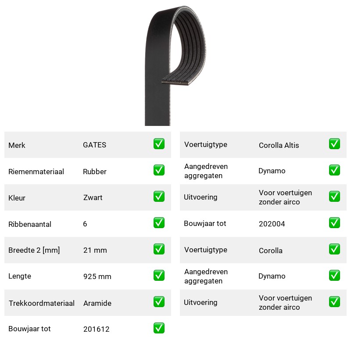Click the ribbed belt product image
This screenshot has width=351, height=351.
pyautogui.click(x=175, y=65)
